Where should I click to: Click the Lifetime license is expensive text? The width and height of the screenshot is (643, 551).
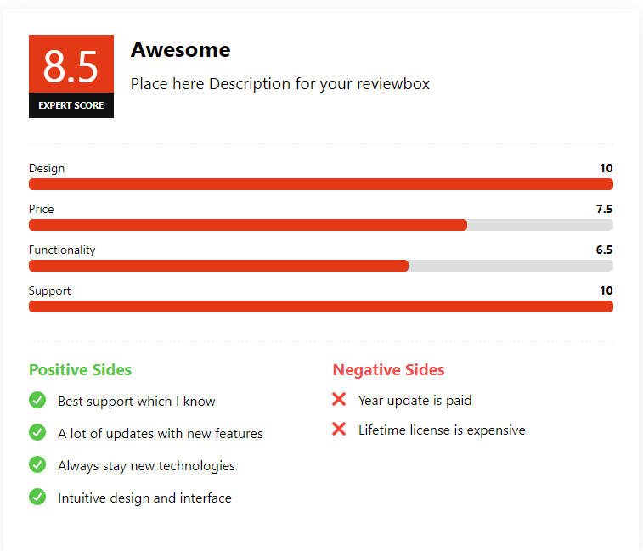[442, 430]
